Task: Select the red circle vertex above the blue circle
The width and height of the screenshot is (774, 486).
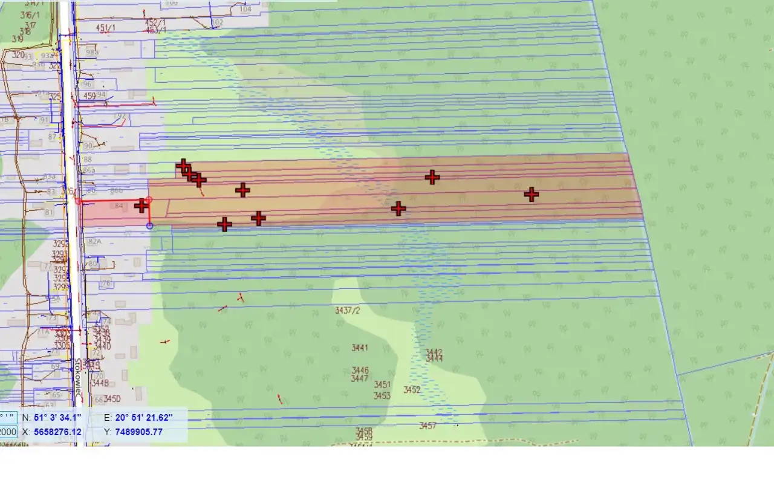Action: point(149,199)
